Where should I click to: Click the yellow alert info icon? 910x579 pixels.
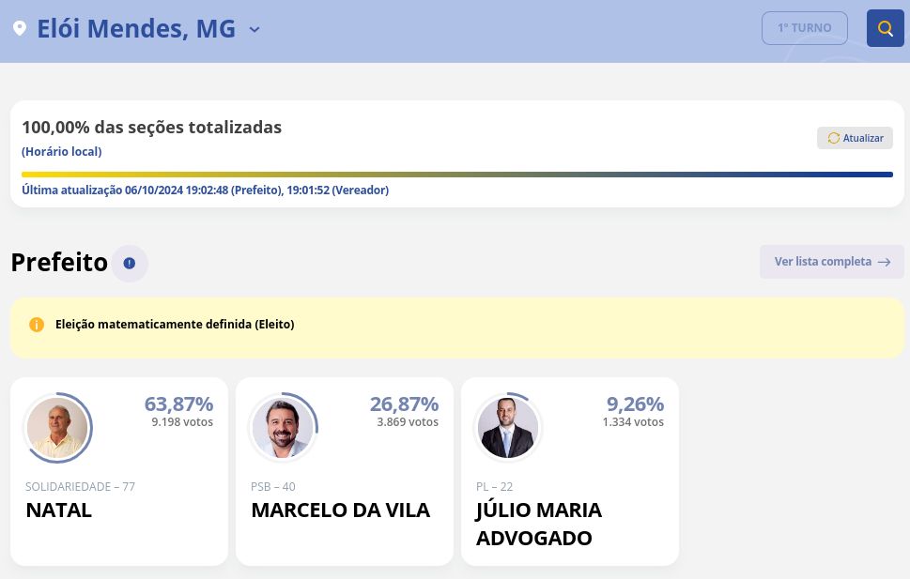pos(37,325)
